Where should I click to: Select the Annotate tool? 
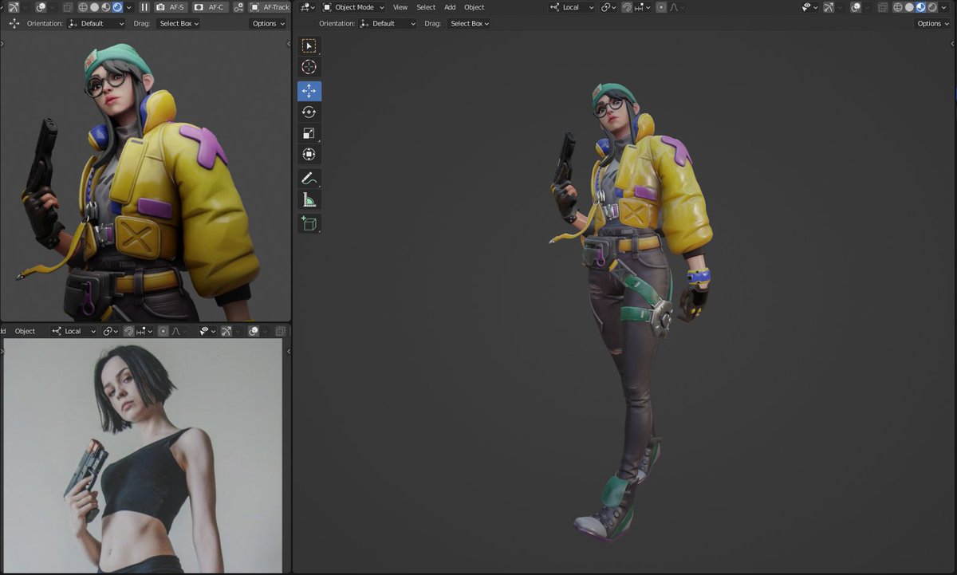pyautogui.click(x=309, y=179)
